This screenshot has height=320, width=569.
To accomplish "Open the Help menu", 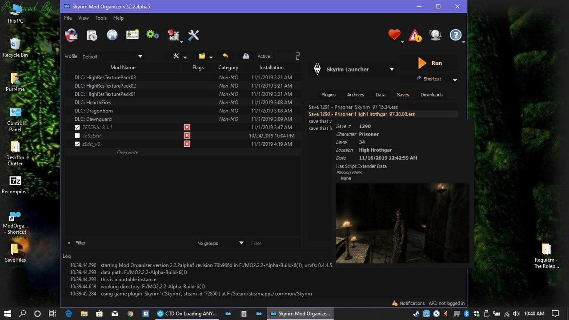I will [x=118, y=18].
